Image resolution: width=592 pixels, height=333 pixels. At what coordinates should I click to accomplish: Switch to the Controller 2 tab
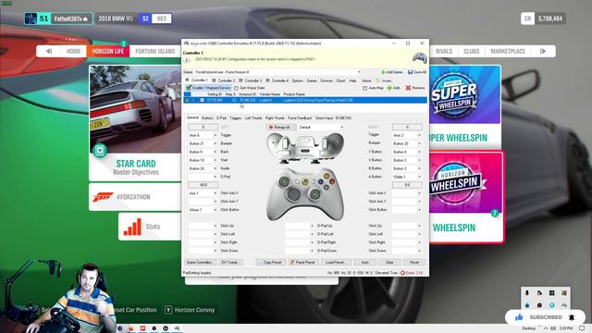pos(224,80)
